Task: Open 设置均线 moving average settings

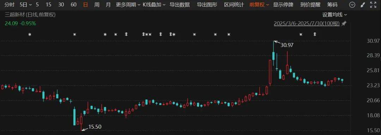Action: (x=334, y=15)
